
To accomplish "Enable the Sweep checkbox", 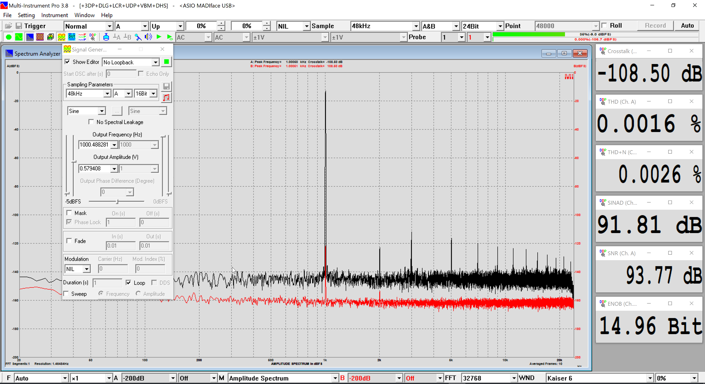I will 66,294.
